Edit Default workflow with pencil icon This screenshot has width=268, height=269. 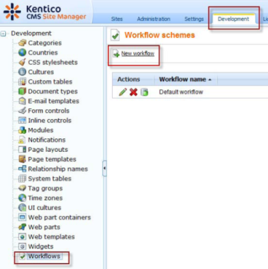(123, 92)
